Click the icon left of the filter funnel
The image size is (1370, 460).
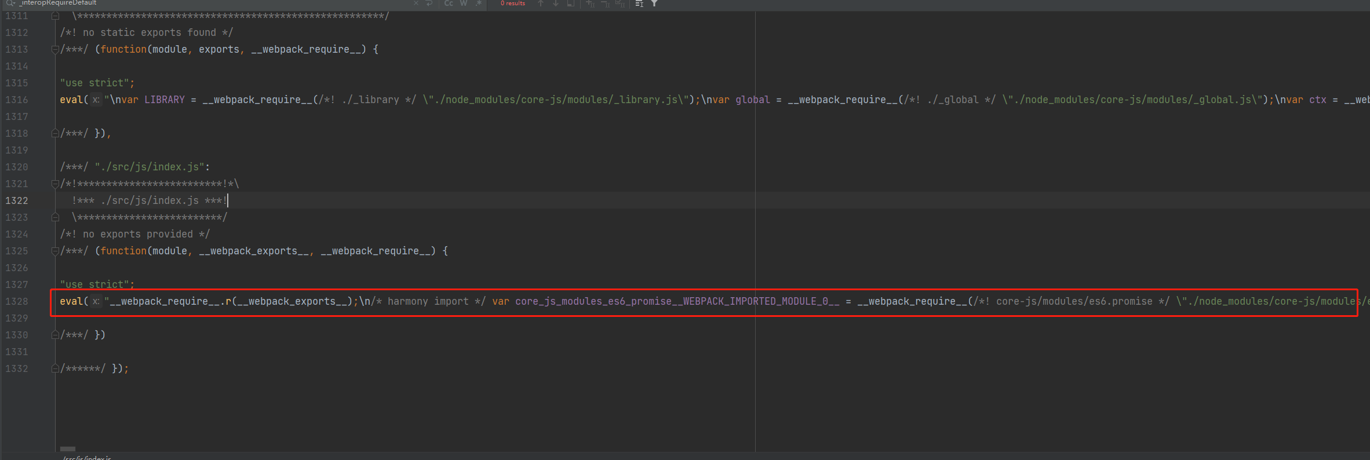click(639, 3)
